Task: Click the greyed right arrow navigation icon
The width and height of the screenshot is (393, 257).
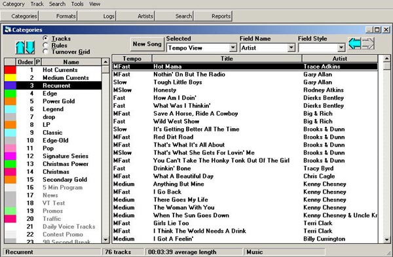Action: (368, 43)
